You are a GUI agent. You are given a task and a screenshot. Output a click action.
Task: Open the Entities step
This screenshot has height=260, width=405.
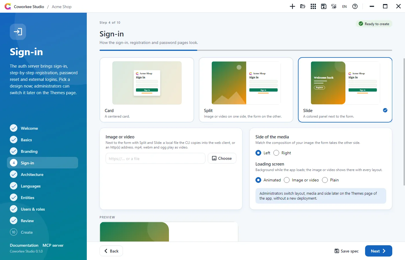click(x=43, y=197)
